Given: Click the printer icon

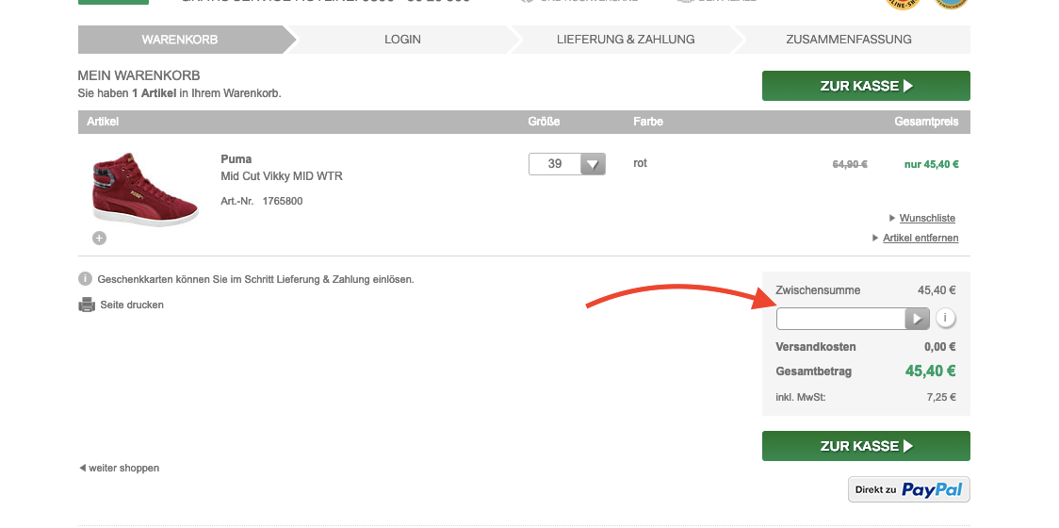Looking at the screenshot, I should (x=87, y=305).
